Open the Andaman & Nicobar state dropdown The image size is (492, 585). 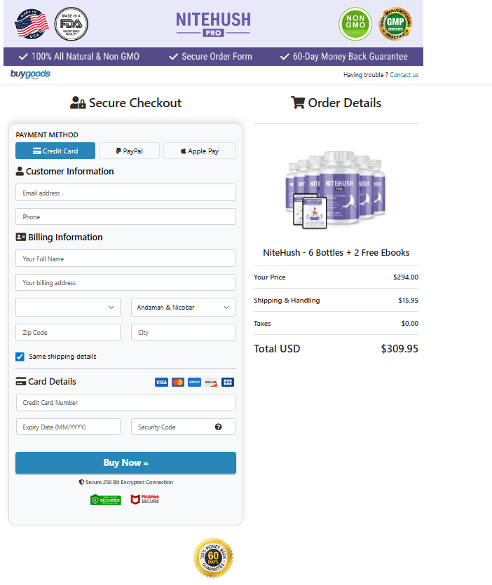point(183,307)
